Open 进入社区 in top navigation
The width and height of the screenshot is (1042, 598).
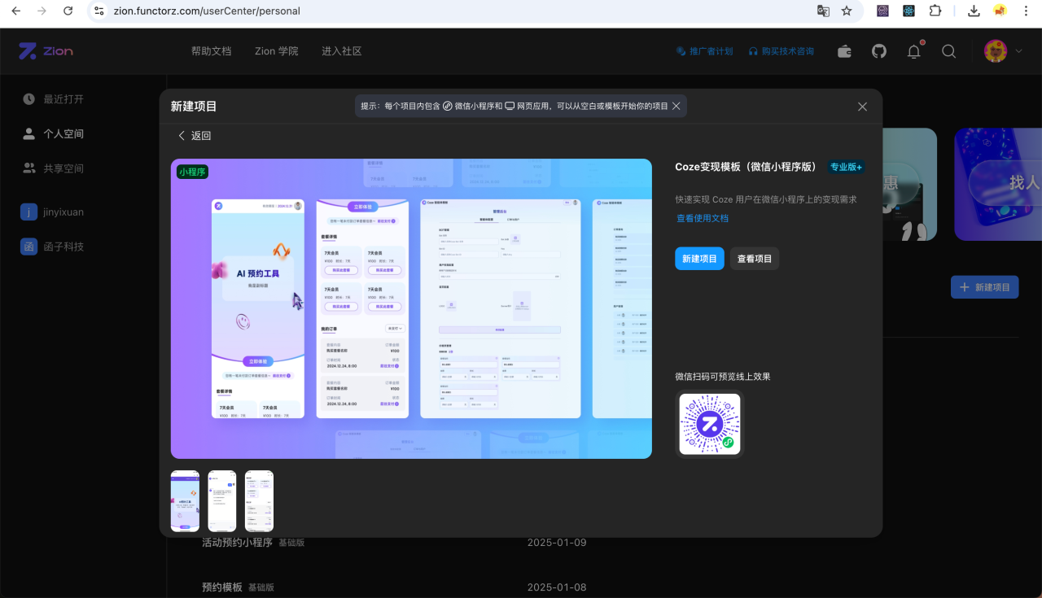[x=342, y=51]
